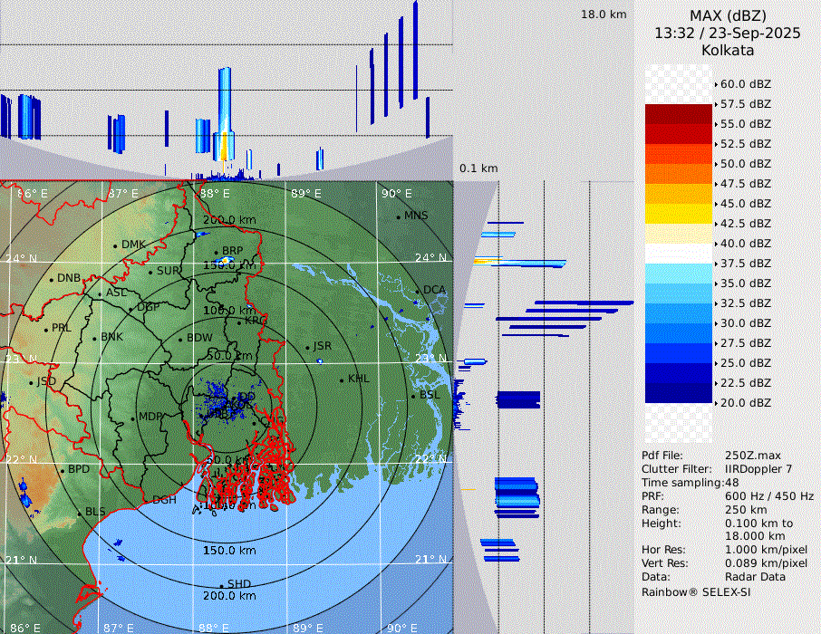Click the MAX (dBZ) title text

(728, 15)
